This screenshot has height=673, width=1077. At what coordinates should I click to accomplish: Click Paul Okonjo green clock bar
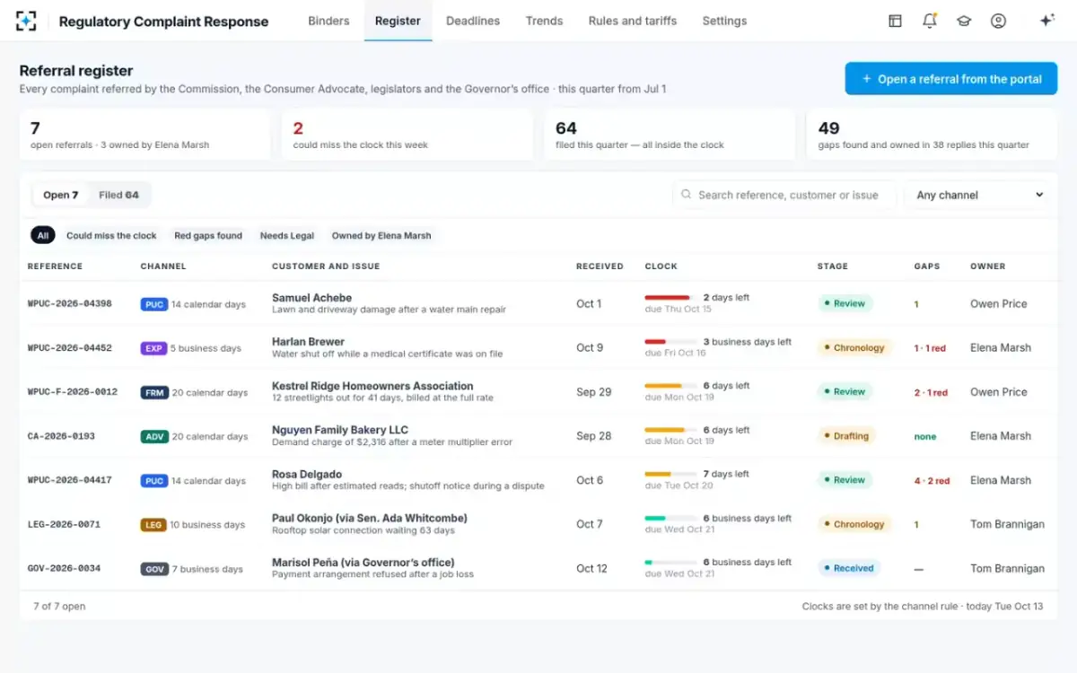pyautogui.click(x=670, y=519)
